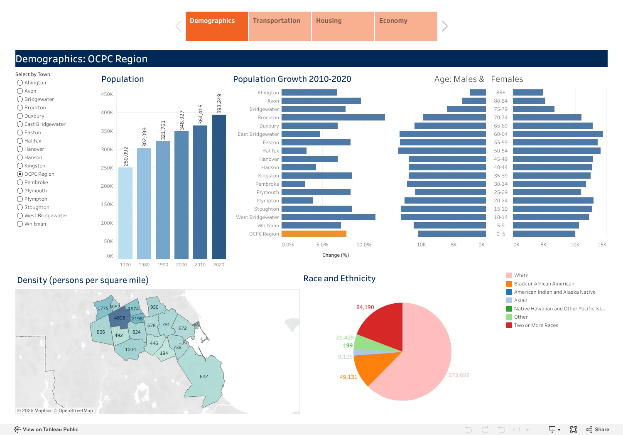Viewport: 623px width, 435px height.
Task: Click the 1970 population bar
Action: click(125, 213)
